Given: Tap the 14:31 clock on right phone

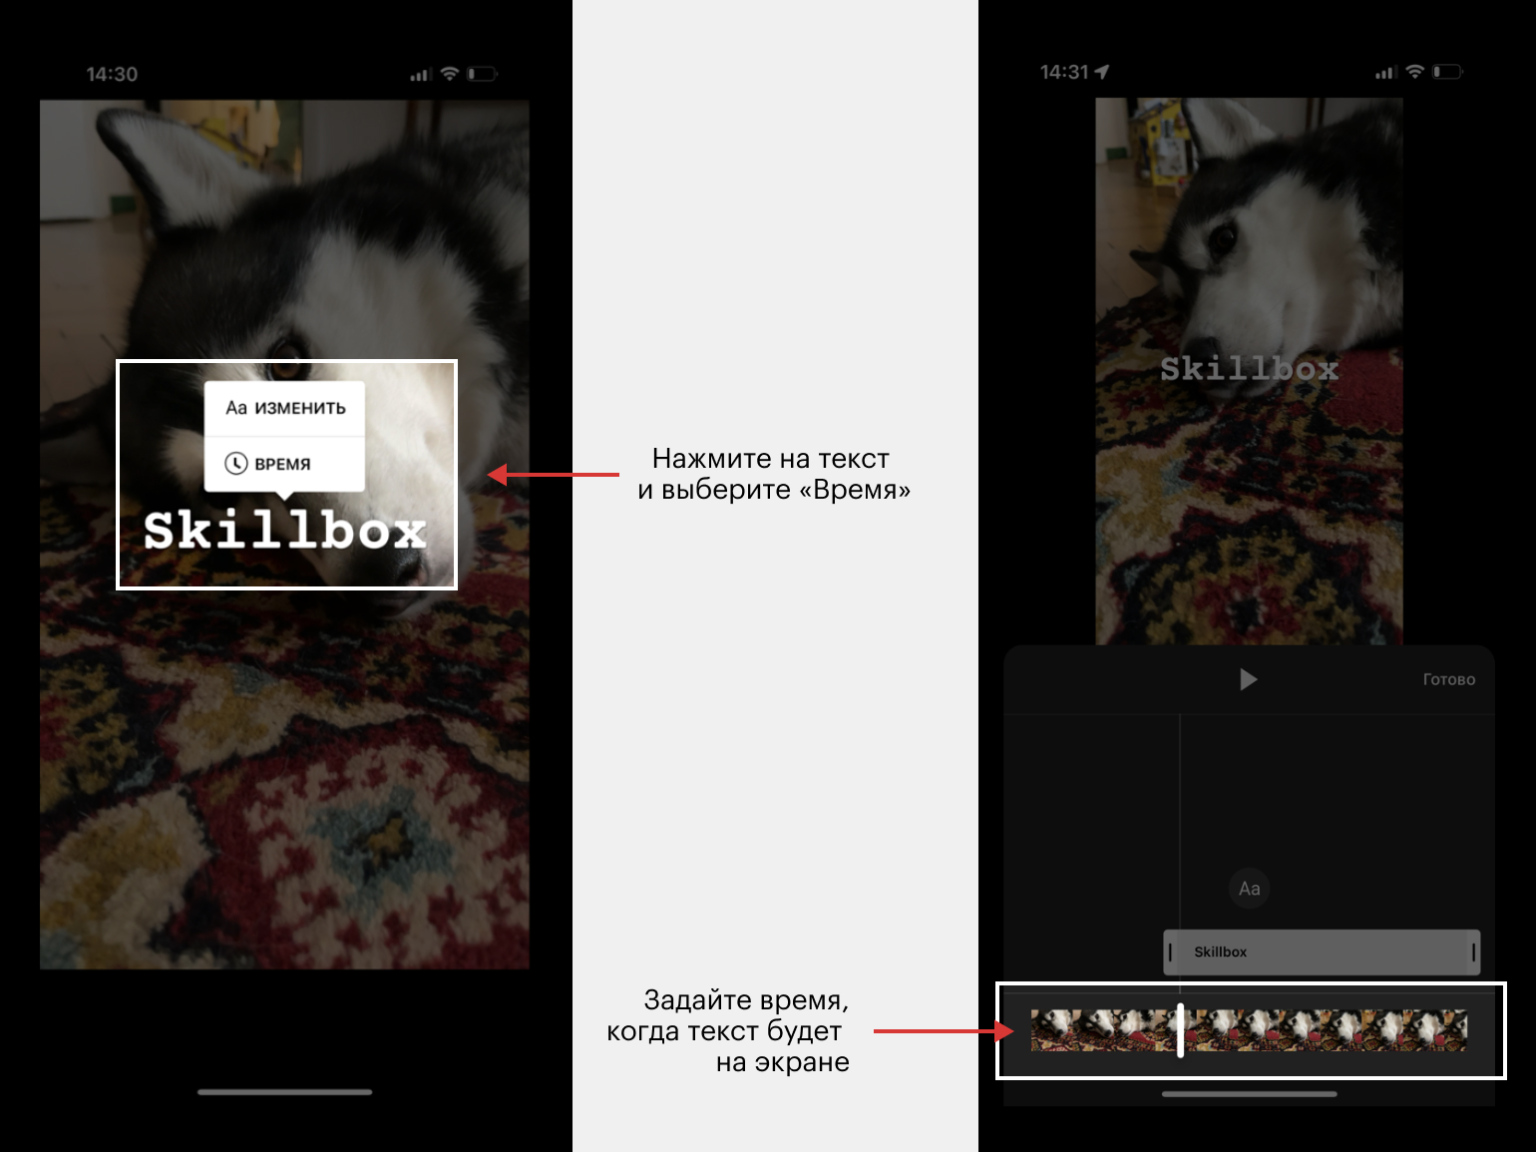Looking at the screenshot, I should 1064,72.
